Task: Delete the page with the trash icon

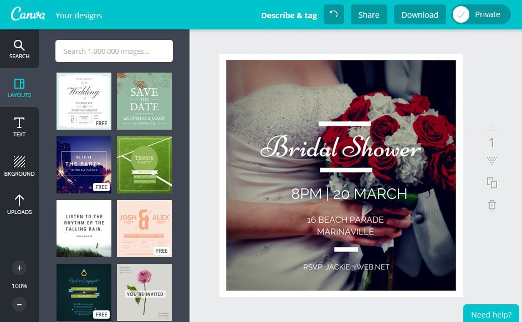Action: 491,205
